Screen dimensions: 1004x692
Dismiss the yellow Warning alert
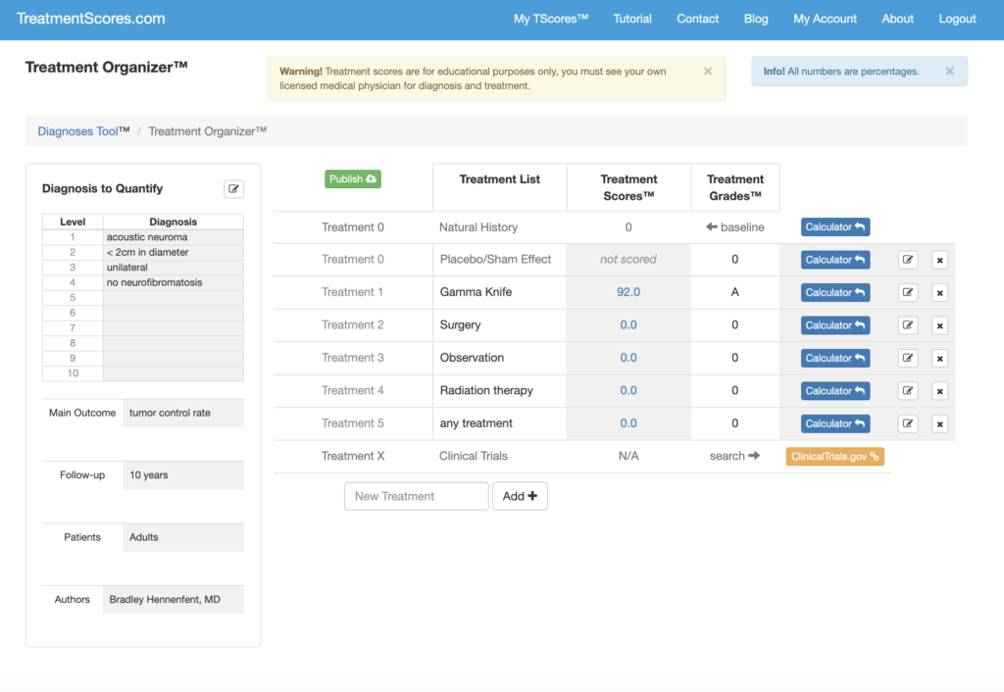pos(708,72)
